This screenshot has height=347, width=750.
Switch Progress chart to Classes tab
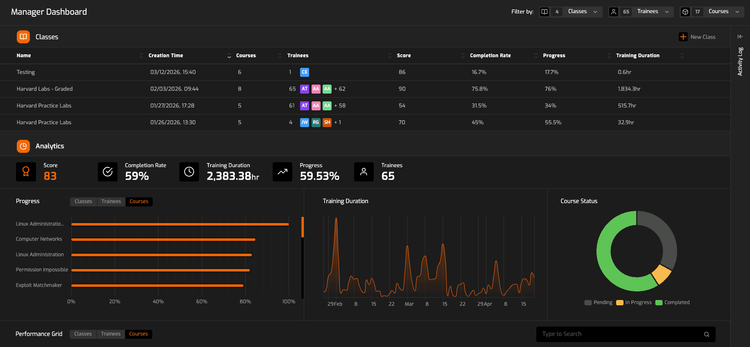(84, 201)
